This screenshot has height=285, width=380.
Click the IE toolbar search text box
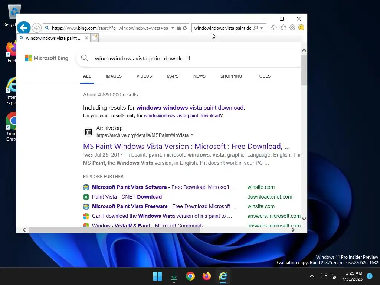coord(223,28)
